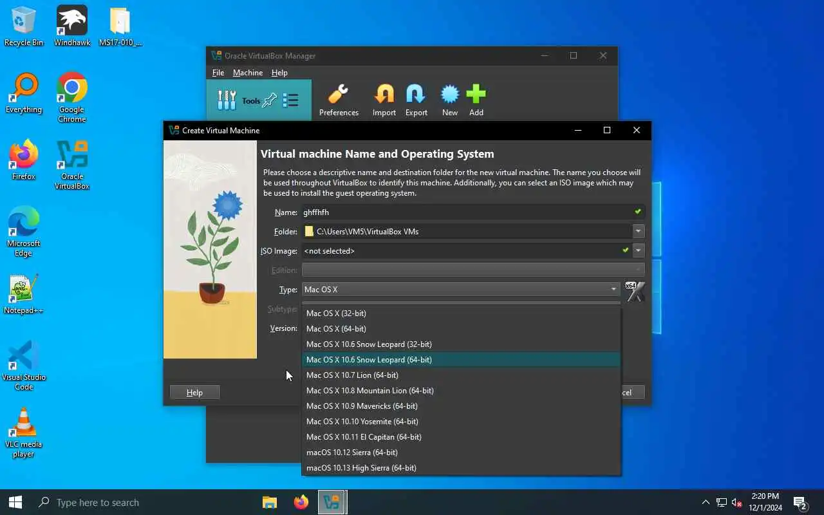824x515 pixels.
Task: Open the Help menu in menubar
Action: pyautogui.click(x=279, y=73)
